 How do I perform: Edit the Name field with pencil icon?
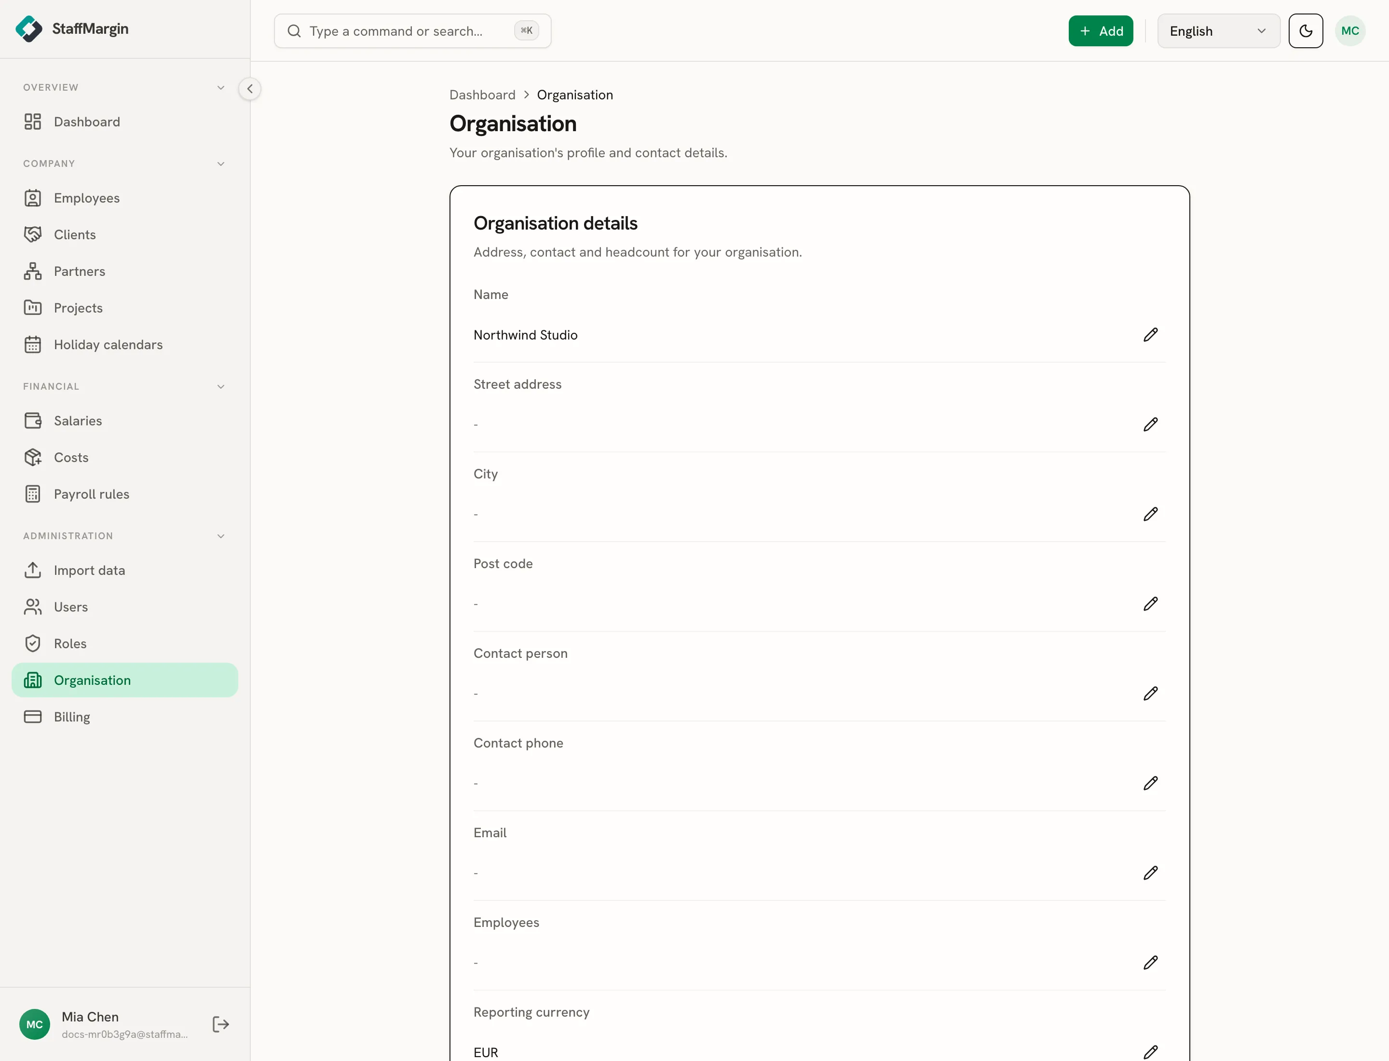click(1150, 335)
